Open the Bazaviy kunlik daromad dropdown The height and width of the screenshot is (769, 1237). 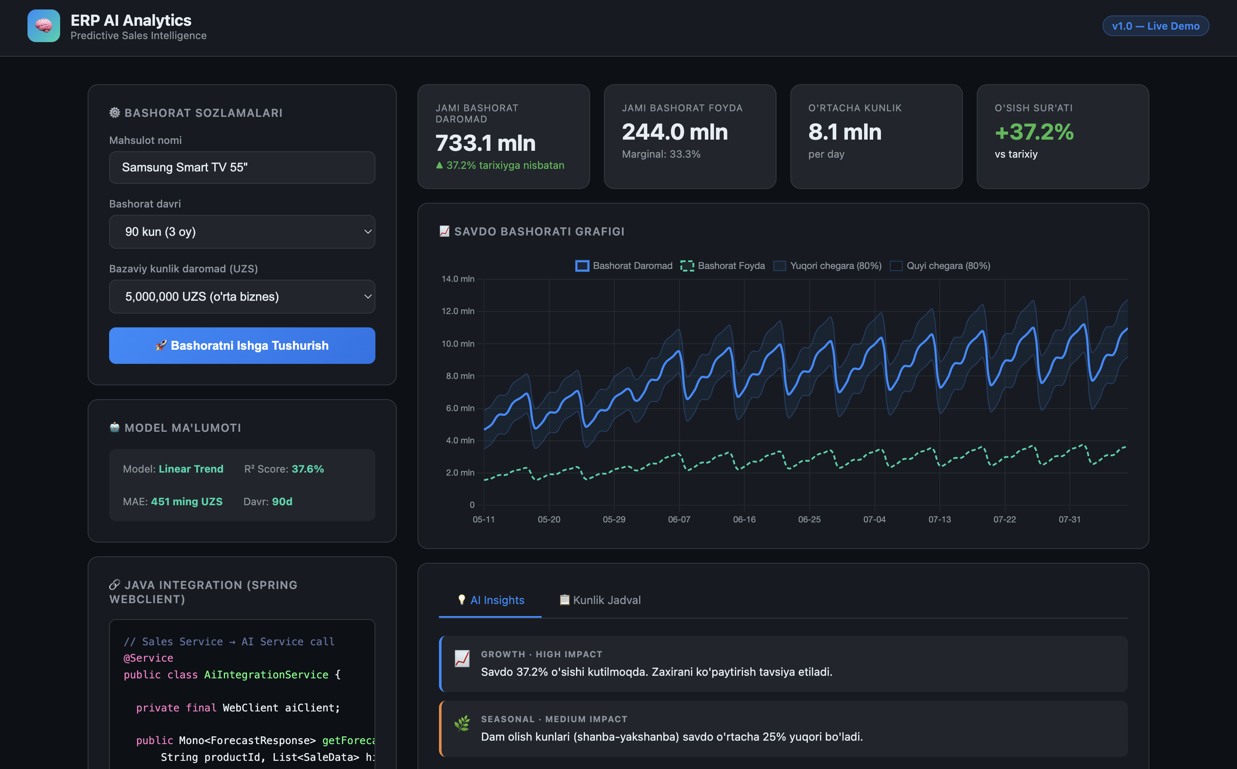pyautogui.click(x=242, y=296)
